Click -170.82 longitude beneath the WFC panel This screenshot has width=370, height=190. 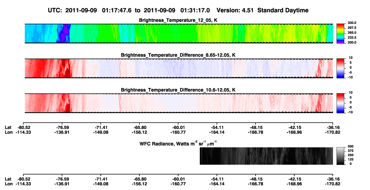pyautogui.click(x=332, y=183)
